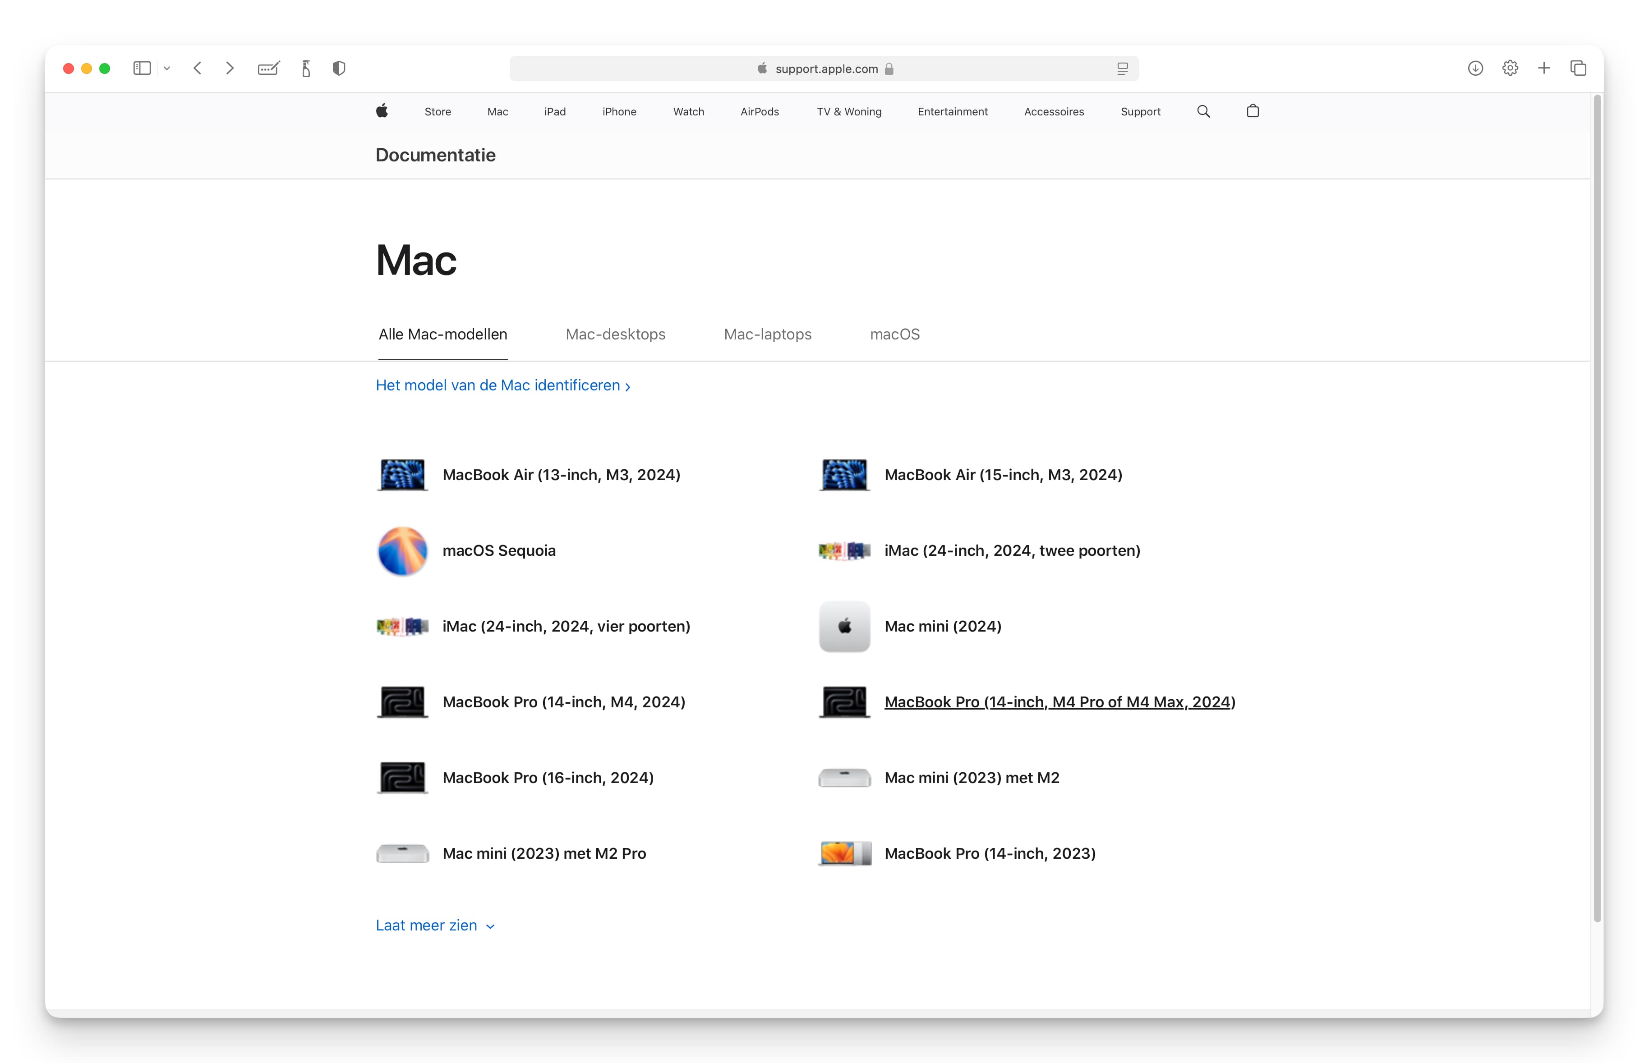Screen dimensions: 1649x1063
Task: Click the iMac vier poorten thumbnail
Action: pos(403,627)
